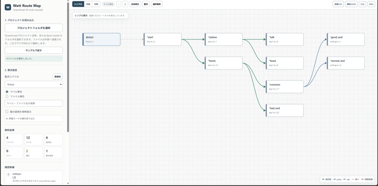Select the *common node

(285, 87)
